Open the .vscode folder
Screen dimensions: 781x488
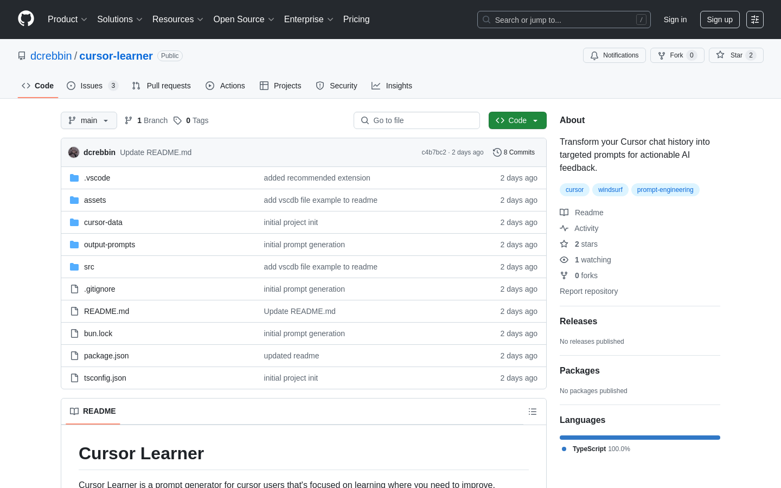[x=97, y=178]
